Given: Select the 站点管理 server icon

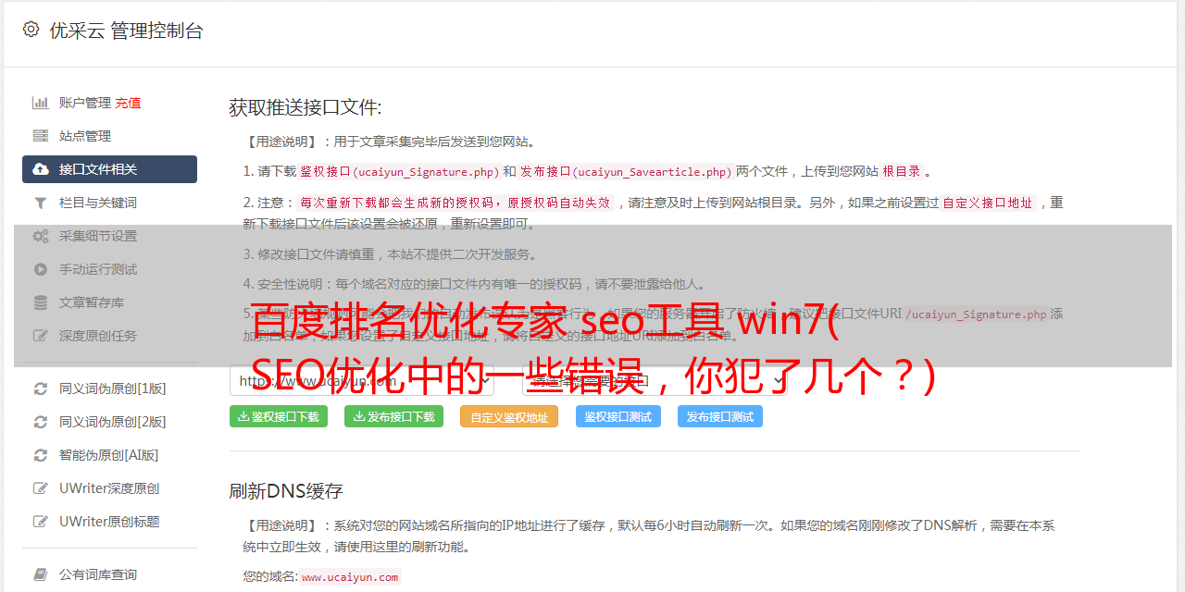Looking at the screenshot, I should click(41, 136).
